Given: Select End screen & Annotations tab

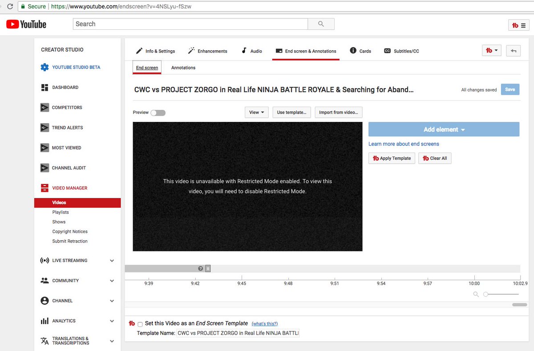Looking at the screenshot, I should (306, 51).
